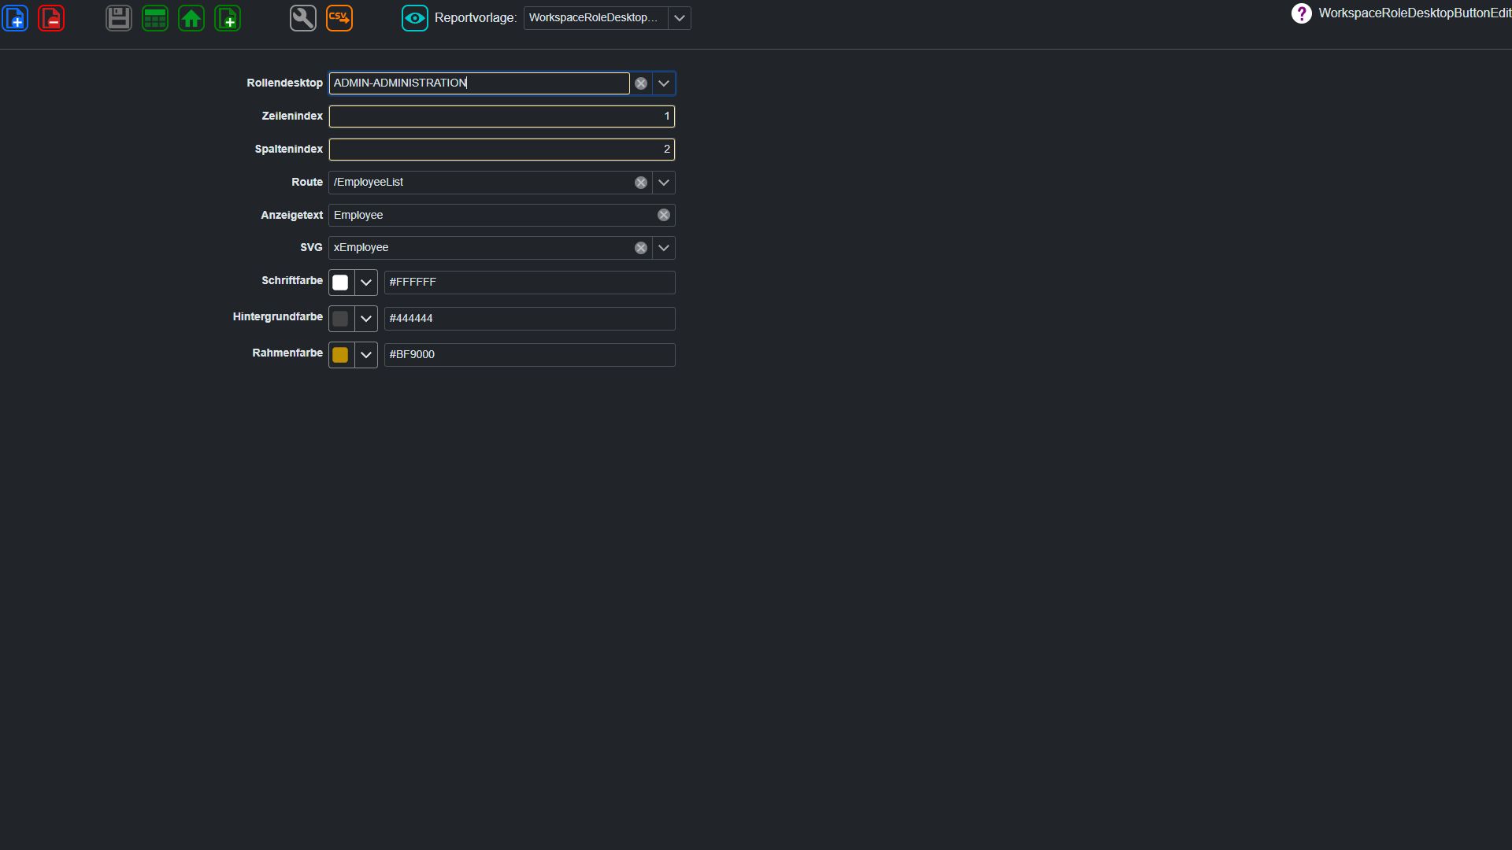Expand the Rollendesktop dropdown arrow

tap(664, 83)
